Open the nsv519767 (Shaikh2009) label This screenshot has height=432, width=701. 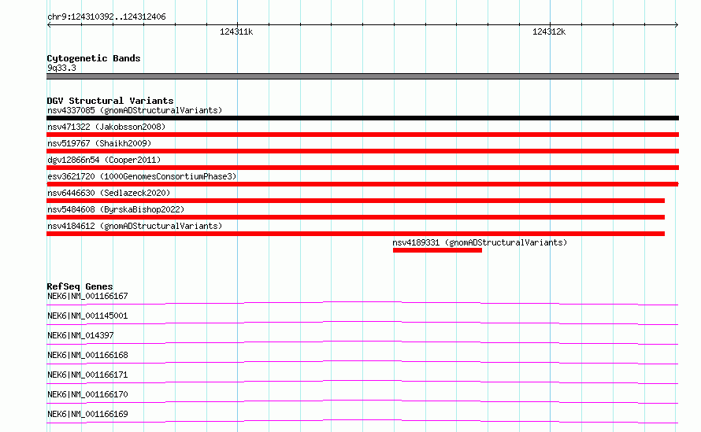point(99,143)
